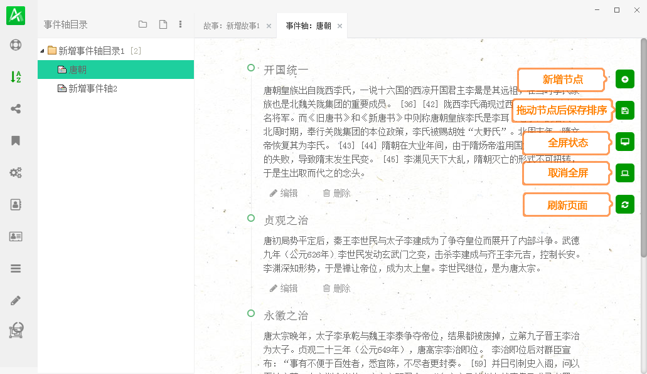Select 新增事件轴2 in the tree
The width and height of the screenshot is (647, 374).
87,88
